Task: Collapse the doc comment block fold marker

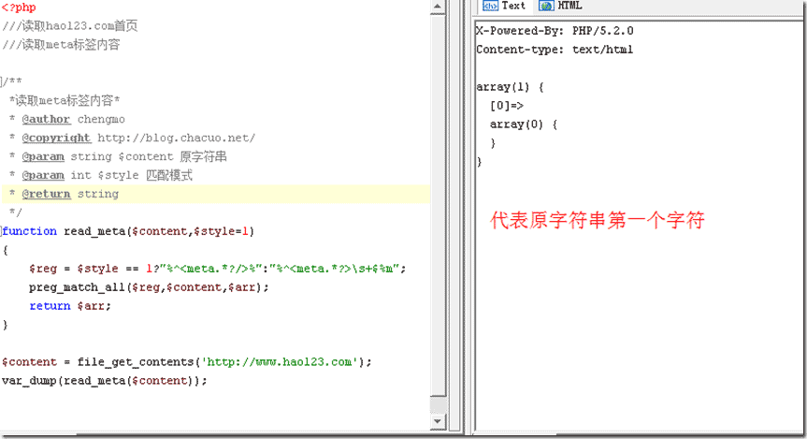Action: click(3, 82)
